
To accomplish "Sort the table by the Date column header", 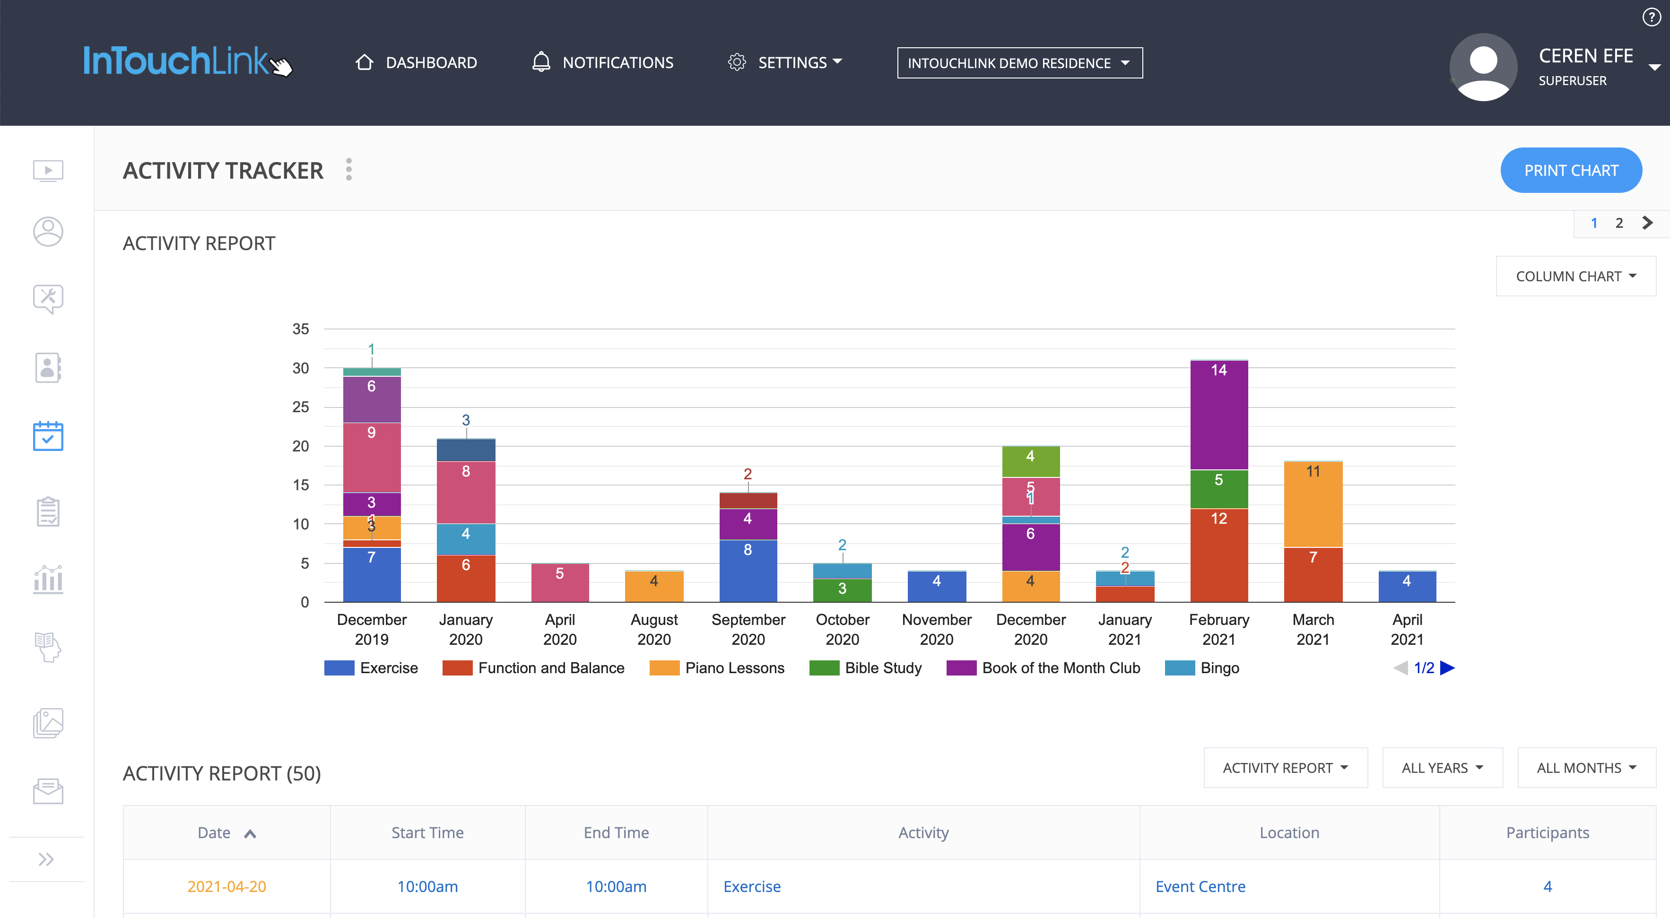I will point(226,832).
